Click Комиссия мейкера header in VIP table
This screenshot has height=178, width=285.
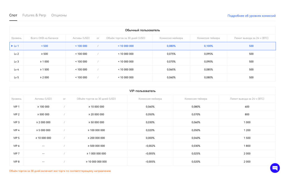(x=150, y=99)
